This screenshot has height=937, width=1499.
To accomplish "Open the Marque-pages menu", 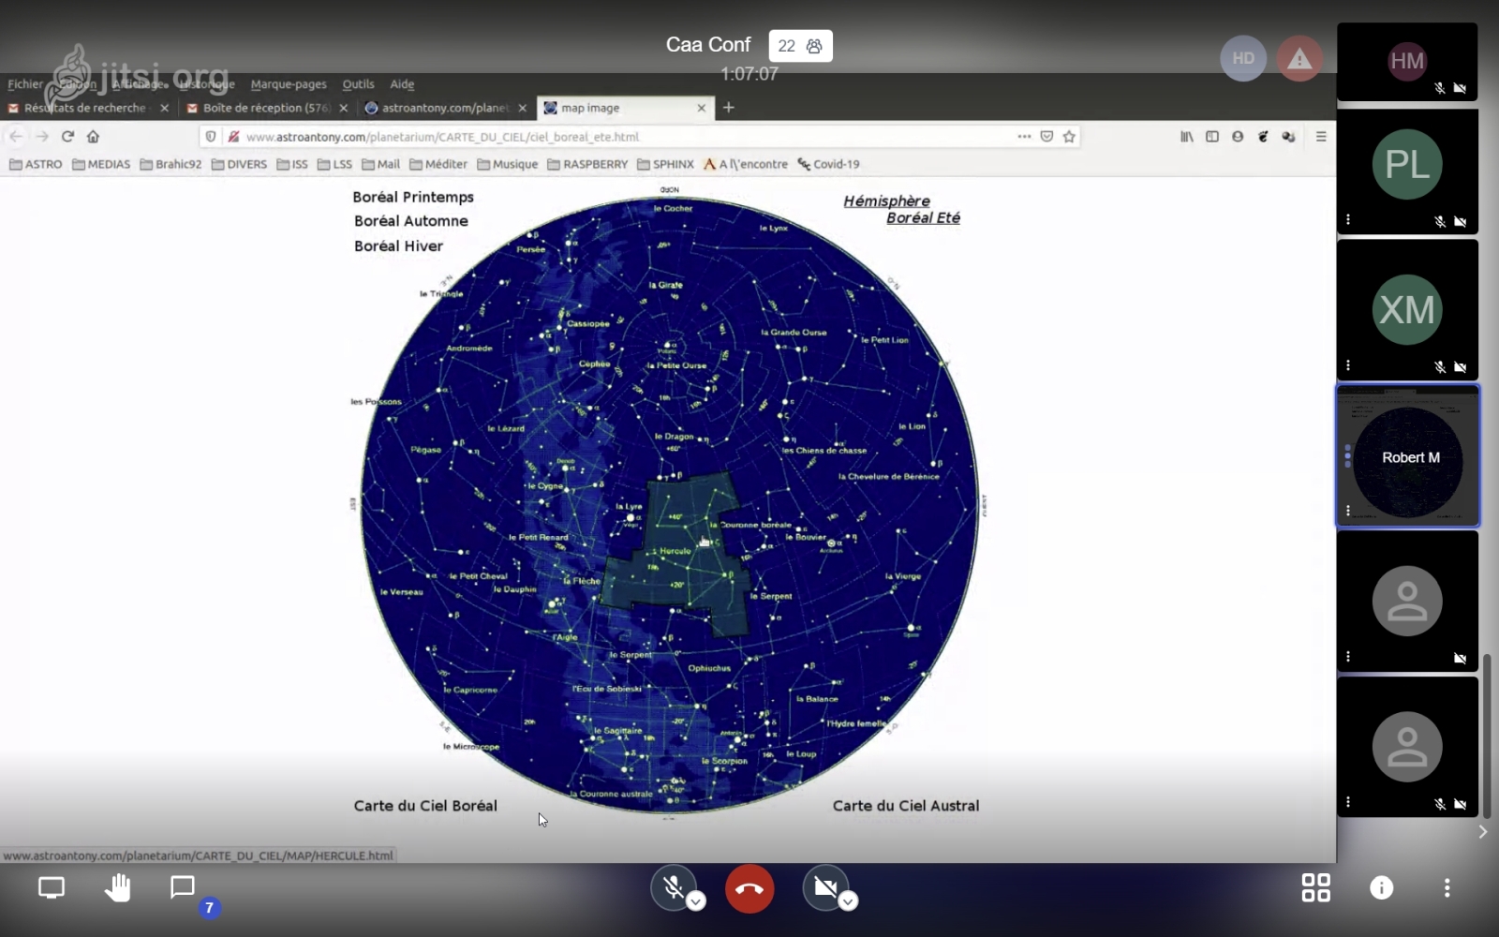I will coord(289,84).
